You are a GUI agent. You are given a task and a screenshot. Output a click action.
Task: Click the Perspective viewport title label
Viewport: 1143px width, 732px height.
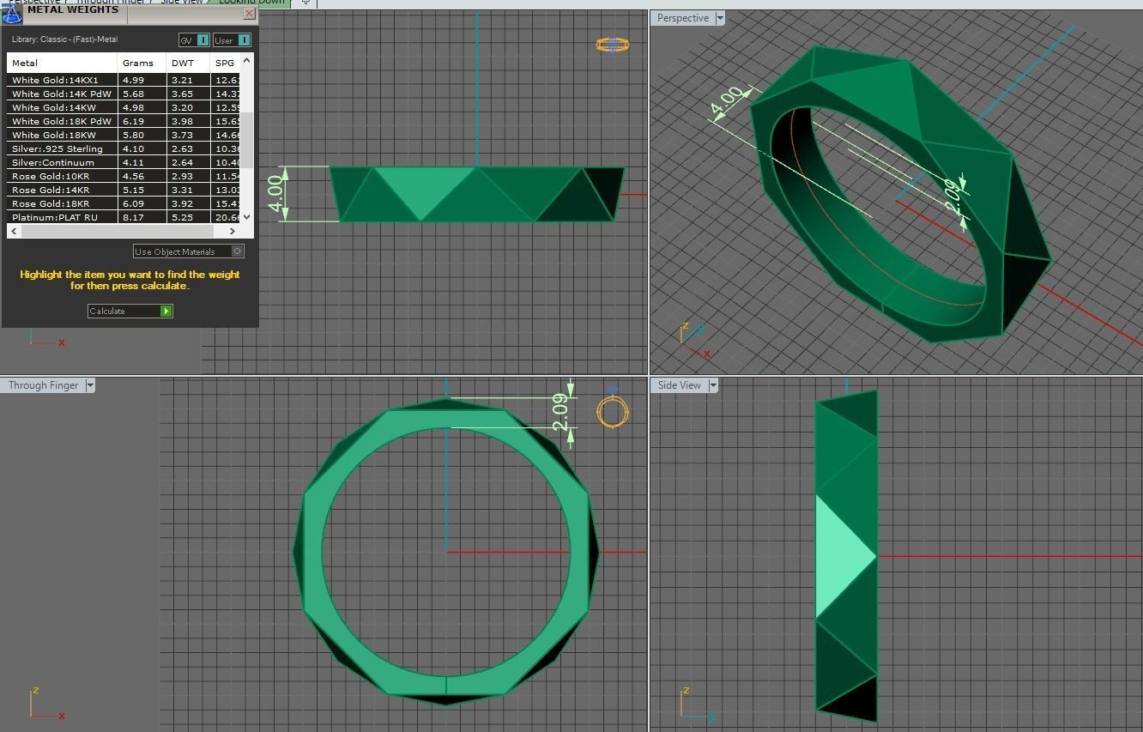683,18
